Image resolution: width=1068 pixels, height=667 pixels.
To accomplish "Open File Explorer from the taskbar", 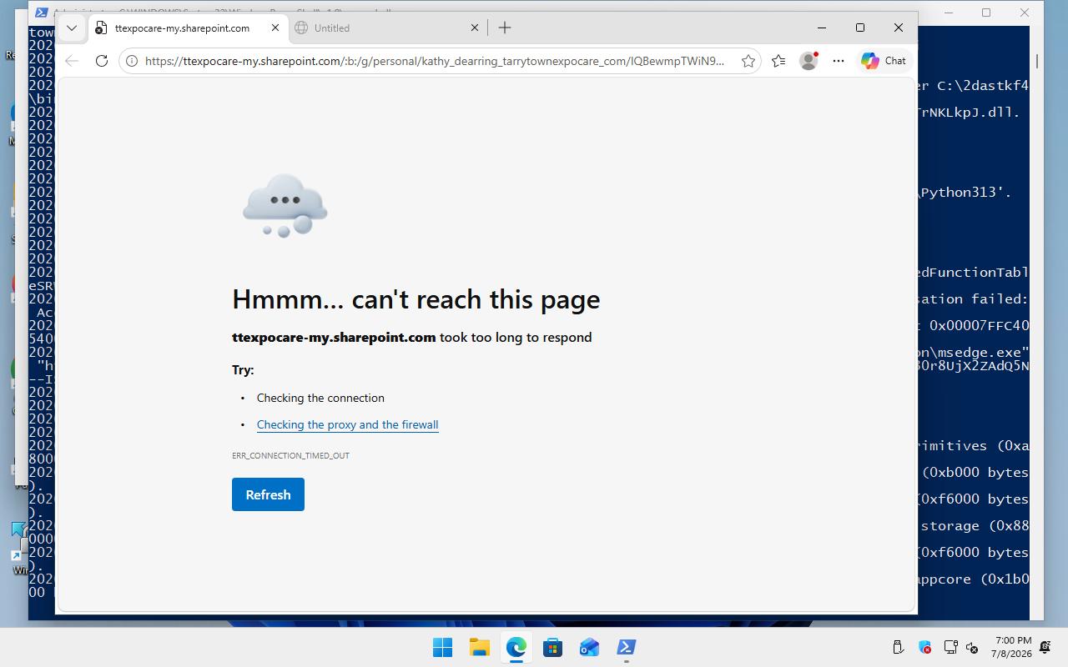I will tap(479, 647).
